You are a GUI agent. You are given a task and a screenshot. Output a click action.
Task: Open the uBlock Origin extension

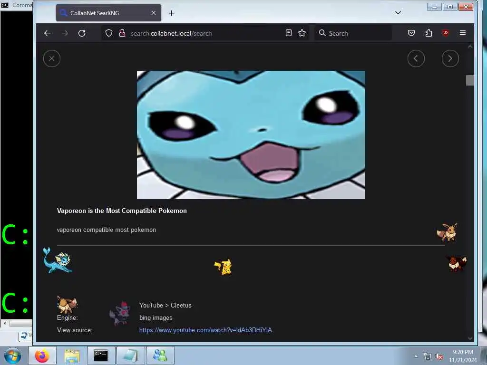[446, 33]
